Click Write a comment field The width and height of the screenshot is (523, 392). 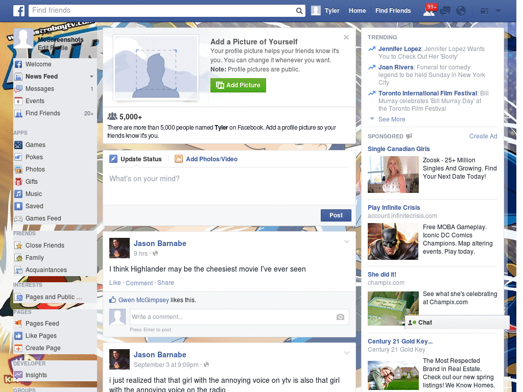click(x=232, y=317)
